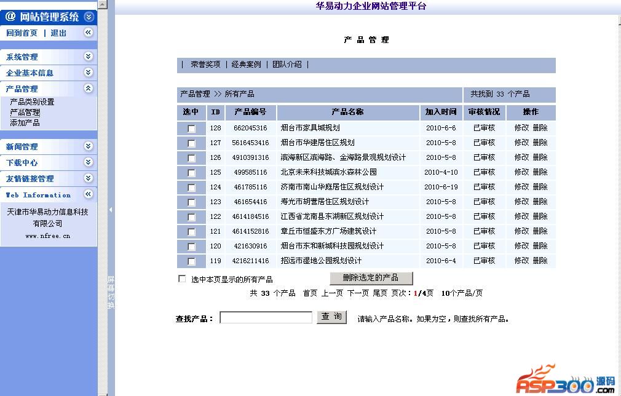Switch to 团队介绍 category tab
This screenshot has width=621, height=396.
point(287,64)
